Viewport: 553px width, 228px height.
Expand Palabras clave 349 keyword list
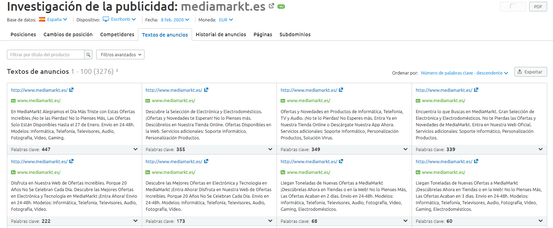(405, 149)
